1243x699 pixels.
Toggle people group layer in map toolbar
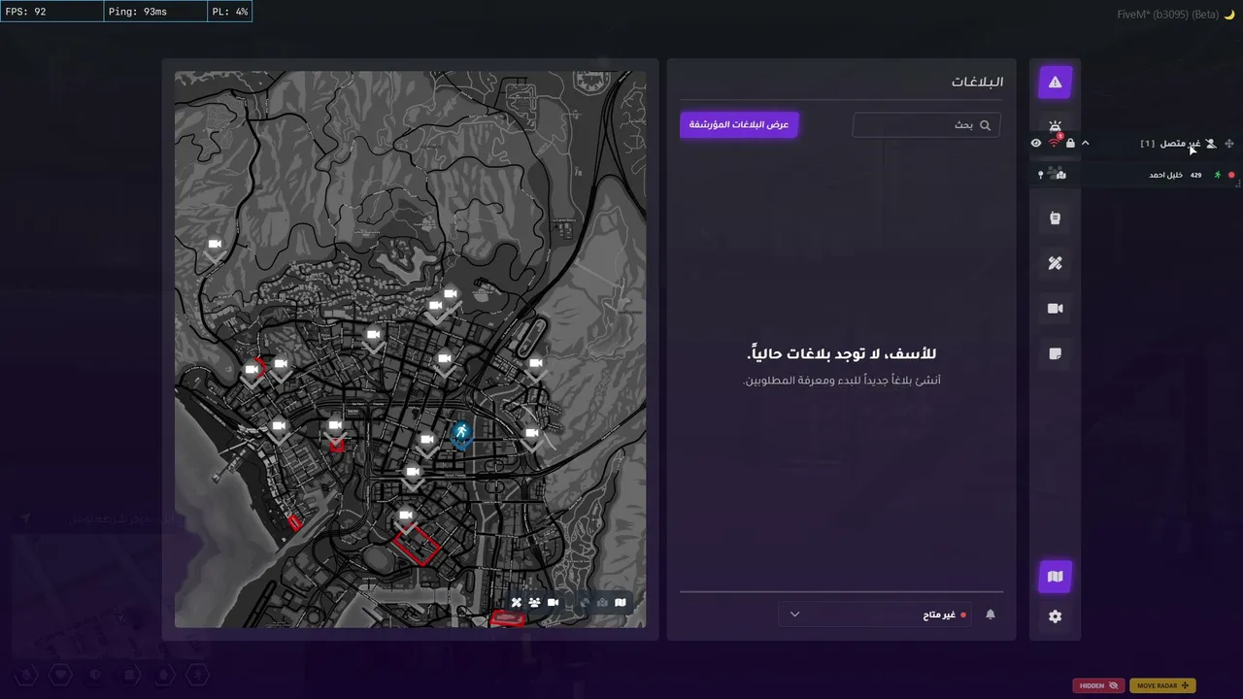pos(534,603)
